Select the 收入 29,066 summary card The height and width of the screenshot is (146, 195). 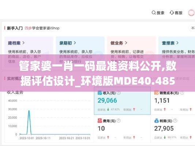pos(122,101)
